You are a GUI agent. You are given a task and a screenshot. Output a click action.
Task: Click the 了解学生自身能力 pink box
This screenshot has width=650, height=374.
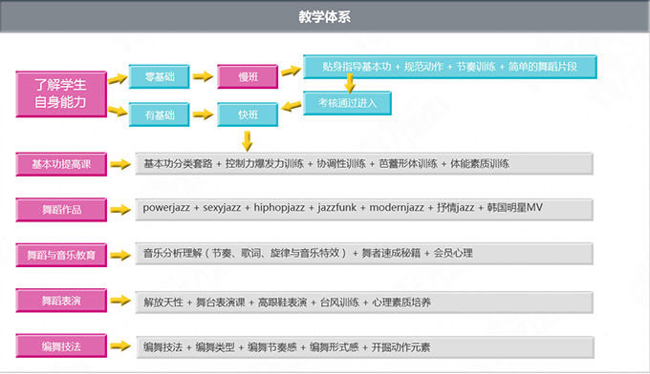[x=61, y=93]
